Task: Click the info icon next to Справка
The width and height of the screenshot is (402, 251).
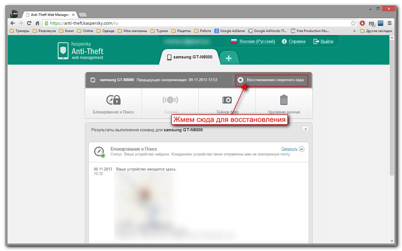Action: coord(284,41)
